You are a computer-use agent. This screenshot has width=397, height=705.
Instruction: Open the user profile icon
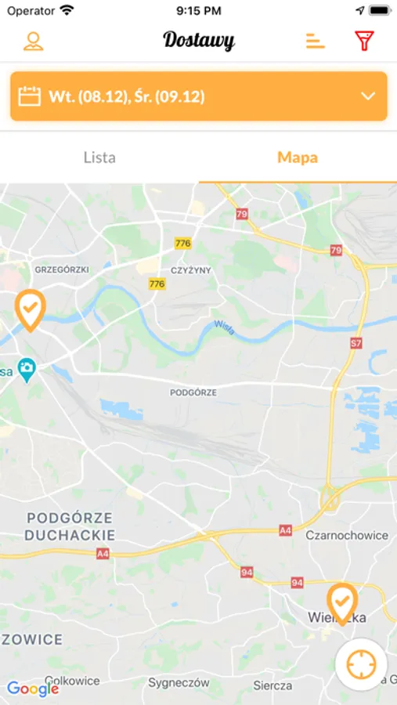pyautogui.click(x=34, y=42)
